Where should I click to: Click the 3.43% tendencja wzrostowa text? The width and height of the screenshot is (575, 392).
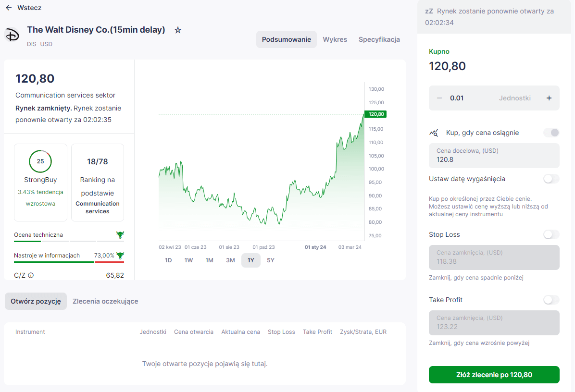pos(40,198)
